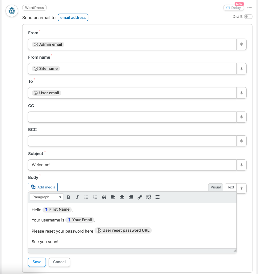Open token picker for To field
Screen dimensions: 258x274
tap(241, 93)
